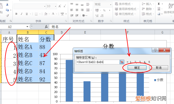Click the Copy icon
The image size is (174, 104).
7,10
